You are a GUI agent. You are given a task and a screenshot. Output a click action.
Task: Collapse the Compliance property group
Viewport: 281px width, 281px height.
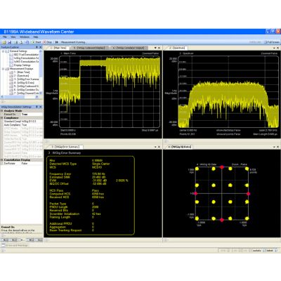[2, 118]
